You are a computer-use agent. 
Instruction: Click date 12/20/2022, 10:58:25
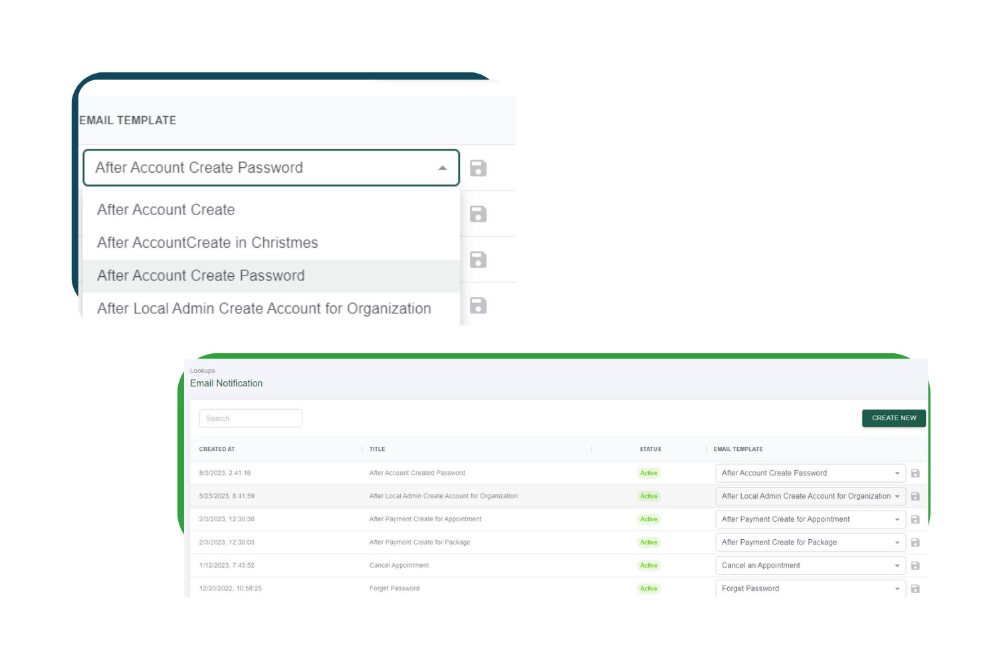pos(231,588)
